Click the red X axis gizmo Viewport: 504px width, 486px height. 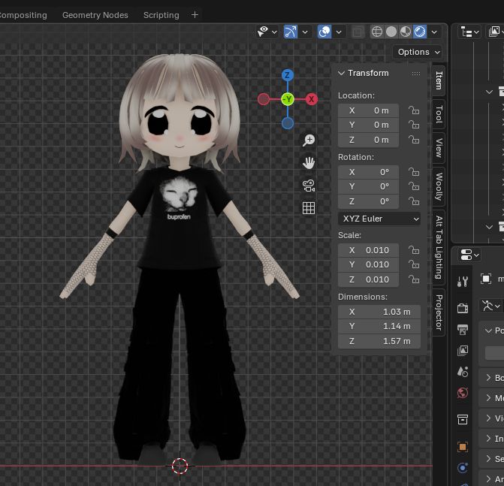coord(311,99)
